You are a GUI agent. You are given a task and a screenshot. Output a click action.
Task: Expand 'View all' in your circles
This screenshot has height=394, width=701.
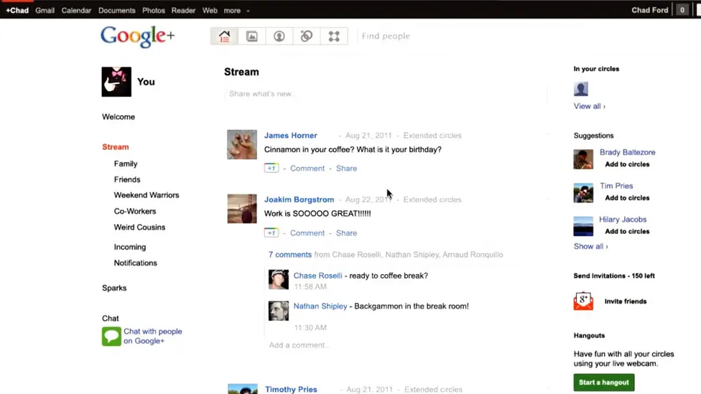(x=589, y=106)
